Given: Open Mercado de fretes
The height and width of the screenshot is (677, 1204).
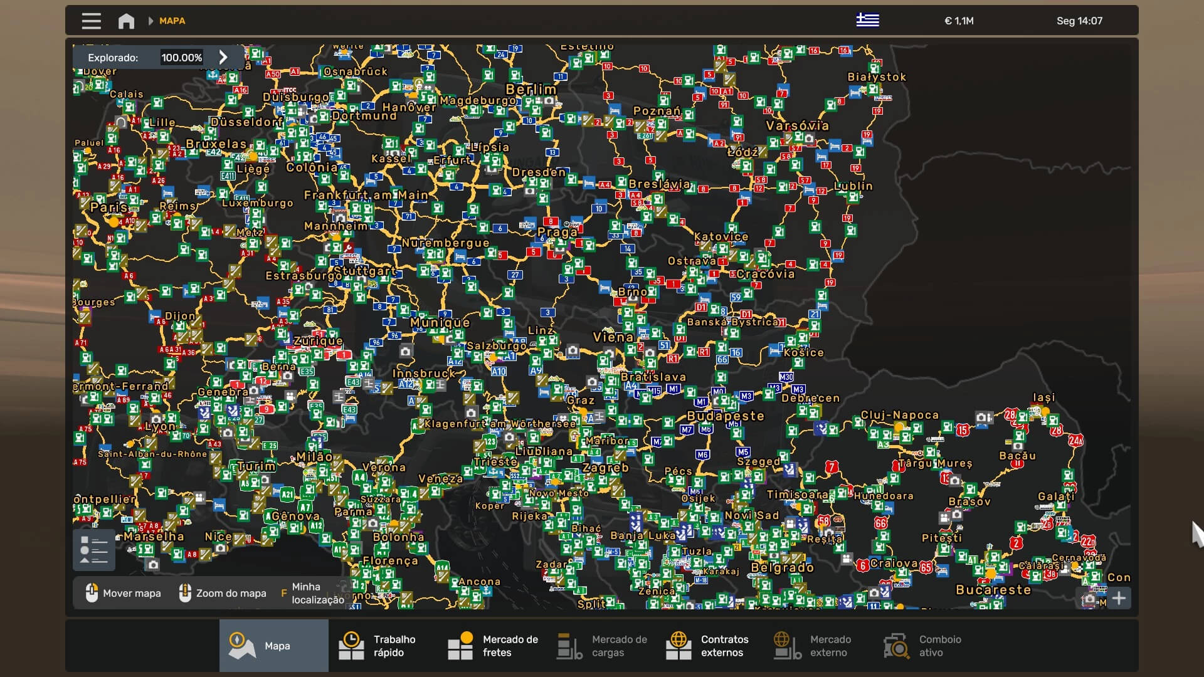Looking at the screenshot, I should (493, 646).
